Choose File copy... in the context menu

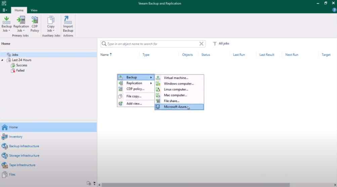[x=136, y=96]
